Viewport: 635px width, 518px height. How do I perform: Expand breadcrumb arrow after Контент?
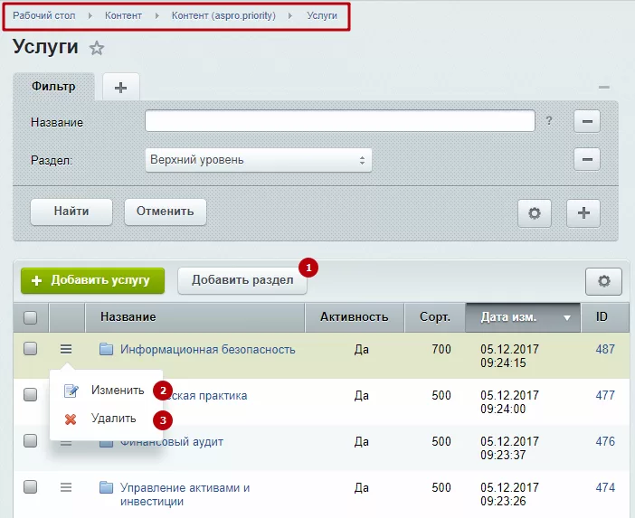click(x=156, y=15)
